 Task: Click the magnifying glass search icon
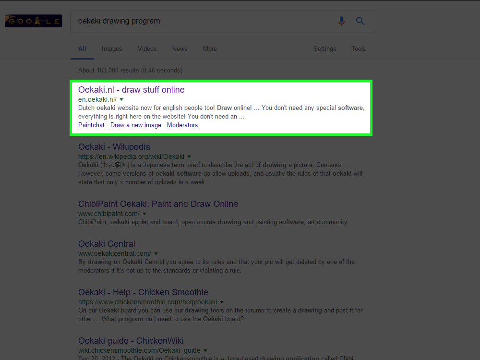(360, 21)
